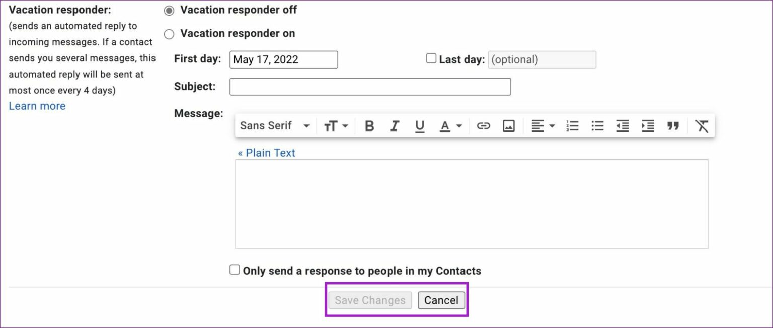Insert an image into the message
Viewport: 773px width, 328px height.
(x=508, y=125)
